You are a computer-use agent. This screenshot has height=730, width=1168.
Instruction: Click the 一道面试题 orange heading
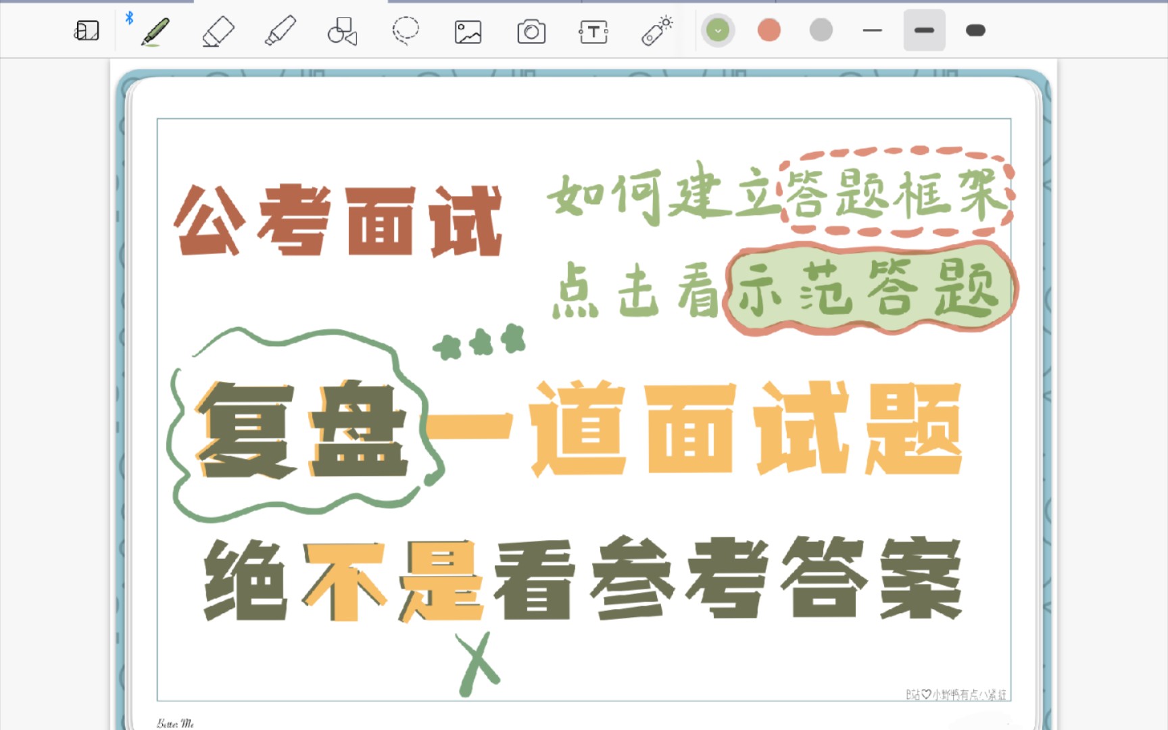[694, 428]
